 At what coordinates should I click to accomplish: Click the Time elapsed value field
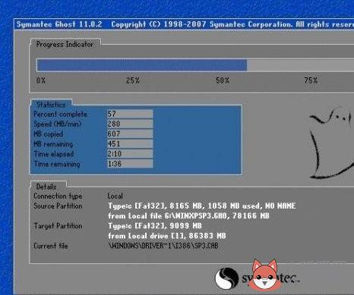130,154
